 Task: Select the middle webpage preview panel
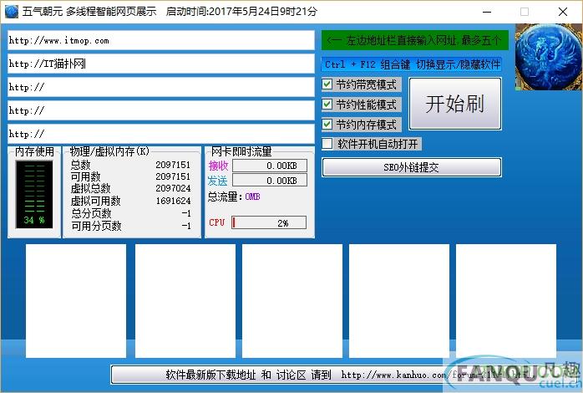(291, 301)
